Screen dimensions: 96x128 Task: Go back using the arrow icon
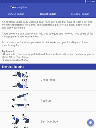pyautogui.click(x=5, y=7)
